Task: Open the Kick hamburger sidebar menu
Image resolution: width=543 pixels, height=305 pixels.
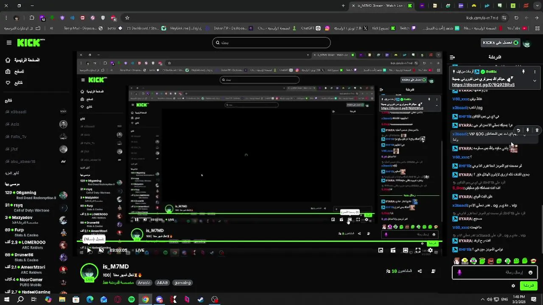Action: click(9, 43)
